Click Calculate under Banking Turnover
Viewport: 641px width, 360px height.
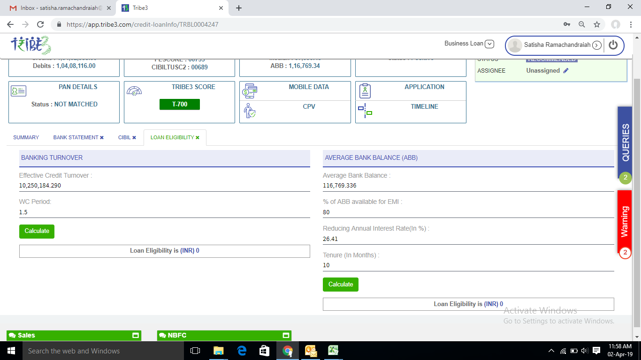click(x=37, y=231)
